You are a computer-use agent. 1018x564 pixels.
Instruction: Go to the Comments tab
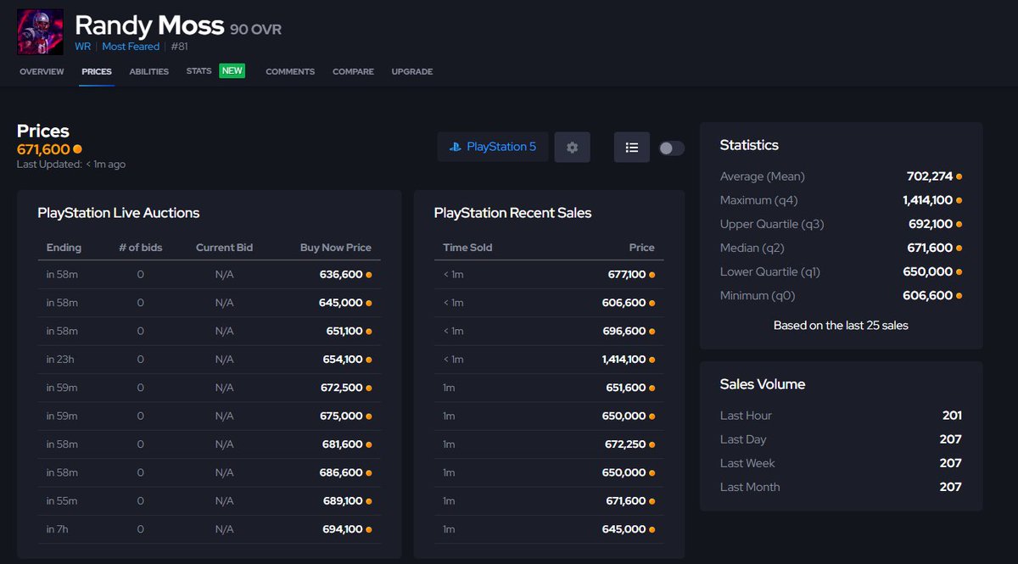[x=290, y=72]
